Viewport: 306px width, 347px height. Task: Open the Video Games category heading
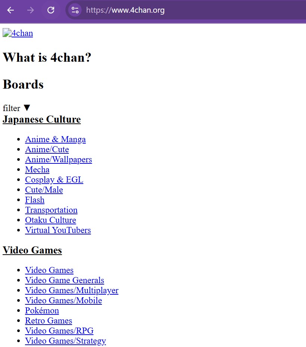pos(32,251)
